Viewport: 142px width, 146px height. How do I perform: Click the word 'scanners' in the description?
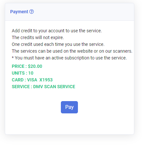(123, 51)
